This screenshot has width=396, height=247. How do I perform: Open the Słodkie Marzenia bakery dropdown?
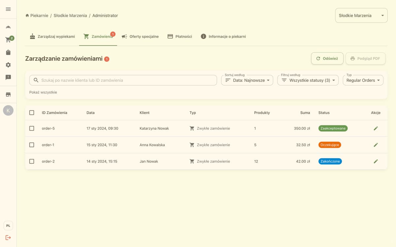point(361,15)
